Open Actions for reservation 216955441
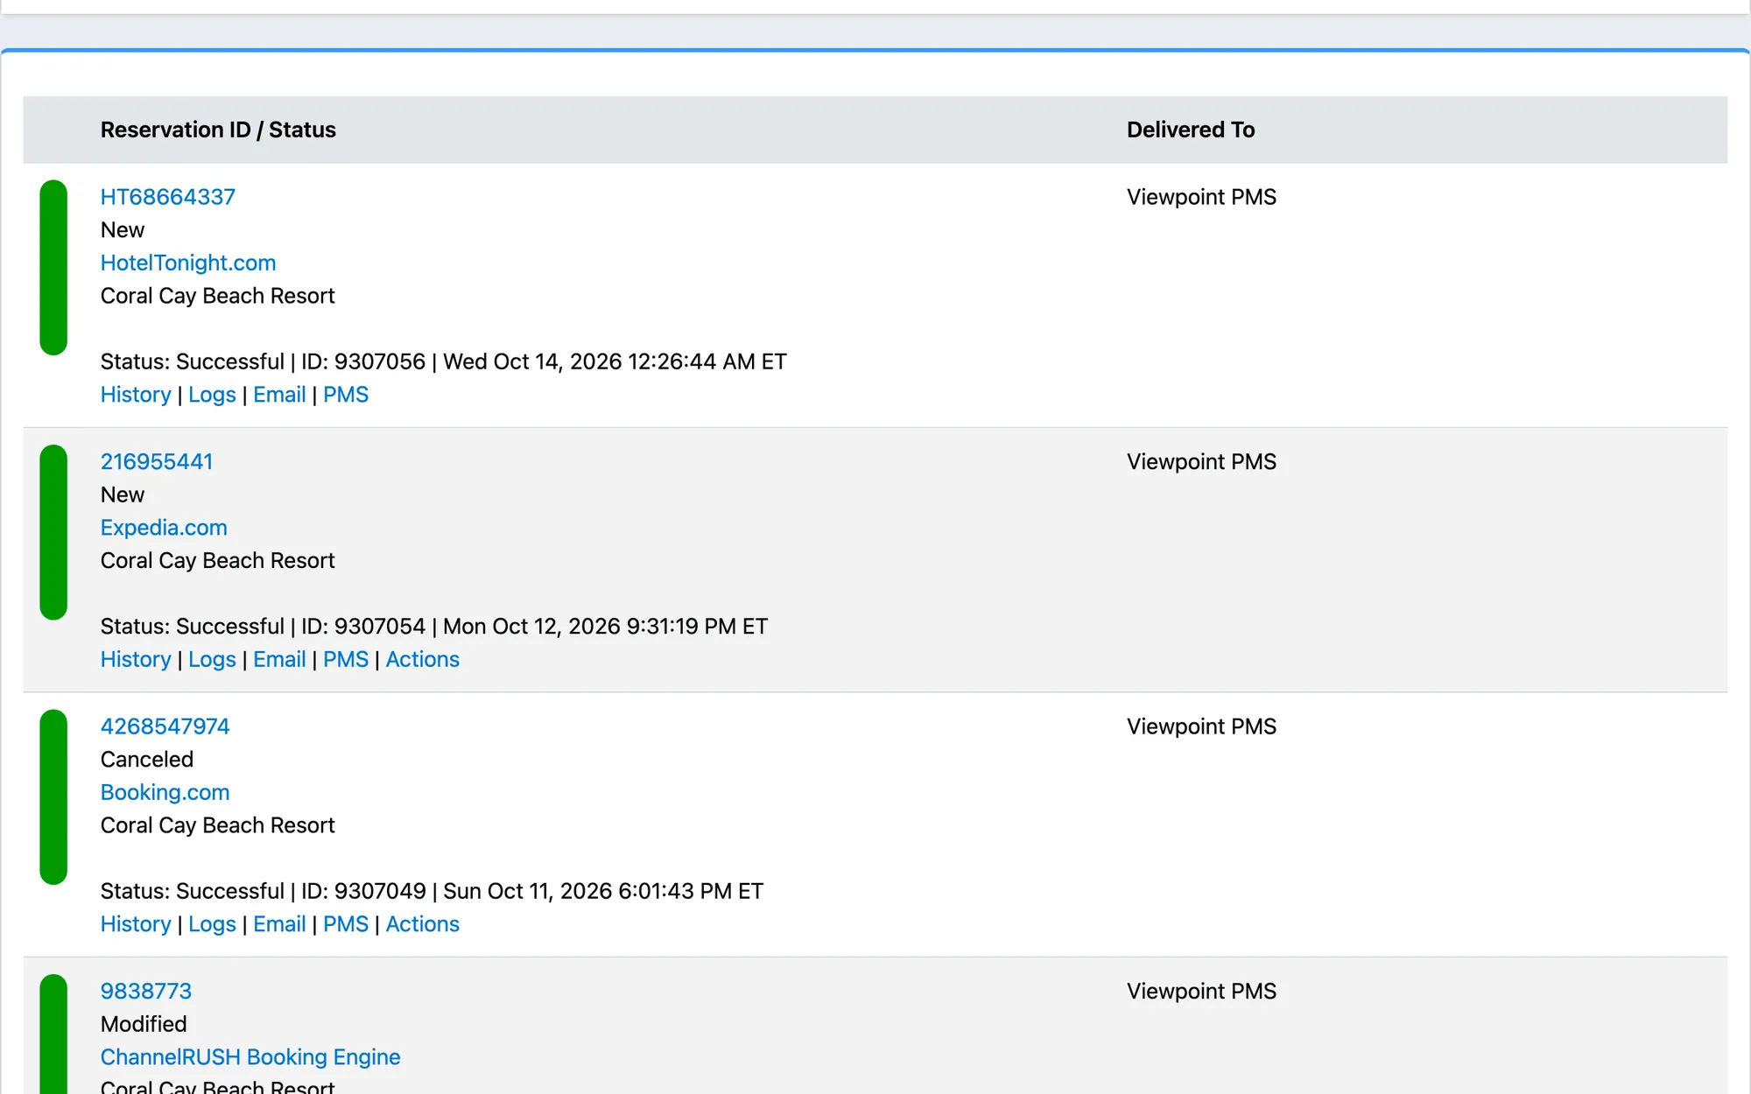Screen dimensions: 1751x1094 click(422, 659)
